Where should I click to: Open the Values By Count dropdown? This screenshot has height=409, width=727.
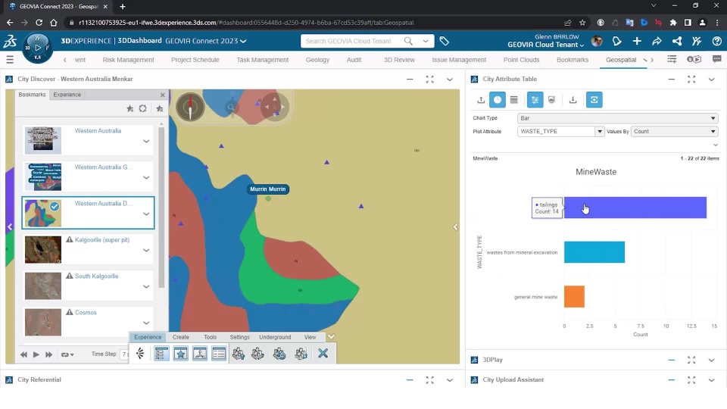(x=674, y=131)
